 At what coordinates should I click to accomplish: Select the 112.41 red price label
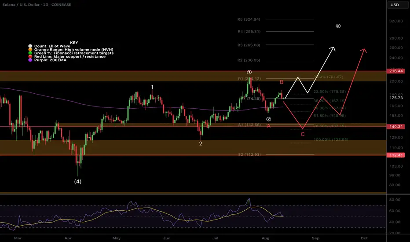point(395,155)
